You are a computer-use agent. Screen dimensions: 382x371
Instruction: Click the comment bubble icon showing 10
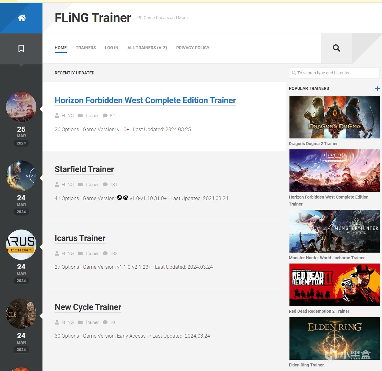[x=105, y=322]
